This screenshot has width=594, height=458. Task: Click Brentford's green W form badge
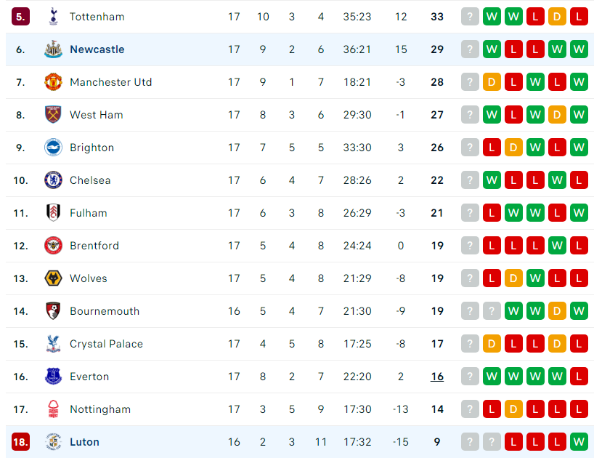tap(557, 246)
